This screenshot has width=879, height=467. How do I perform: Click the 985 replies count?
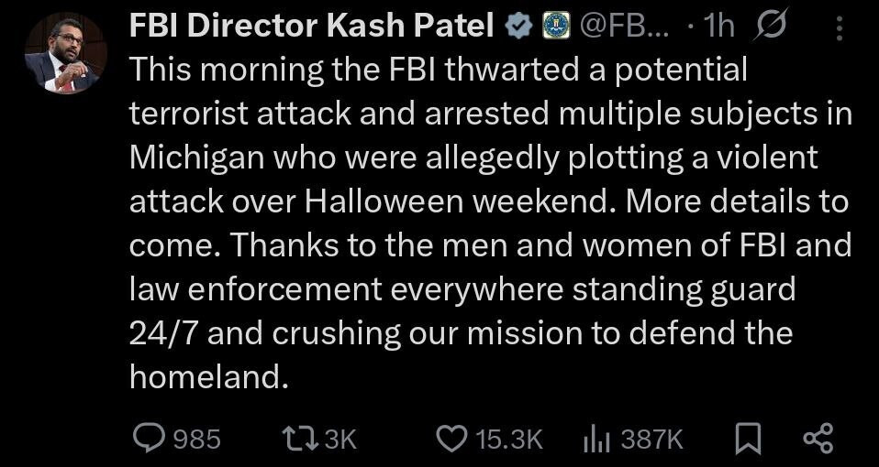click(196, 440)
